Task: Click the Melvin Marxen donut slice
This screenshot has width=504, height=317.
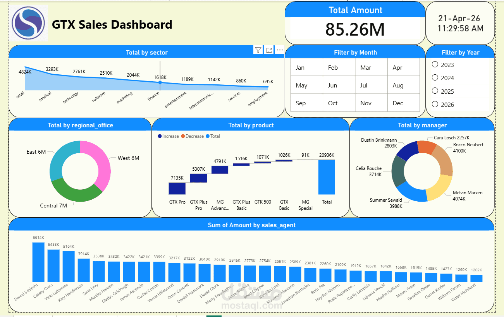Action: click(442, 188)
